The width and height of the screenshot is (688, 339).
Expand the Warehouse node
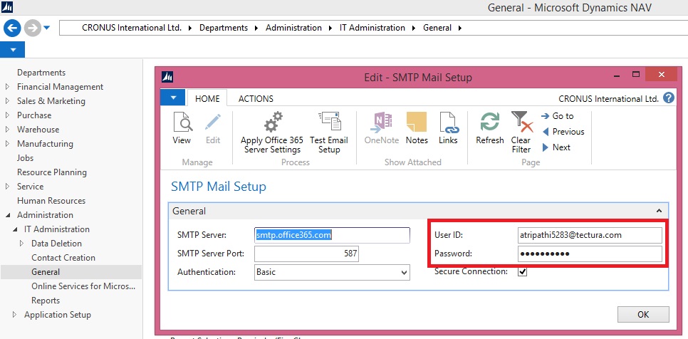(x=7, y=130)
